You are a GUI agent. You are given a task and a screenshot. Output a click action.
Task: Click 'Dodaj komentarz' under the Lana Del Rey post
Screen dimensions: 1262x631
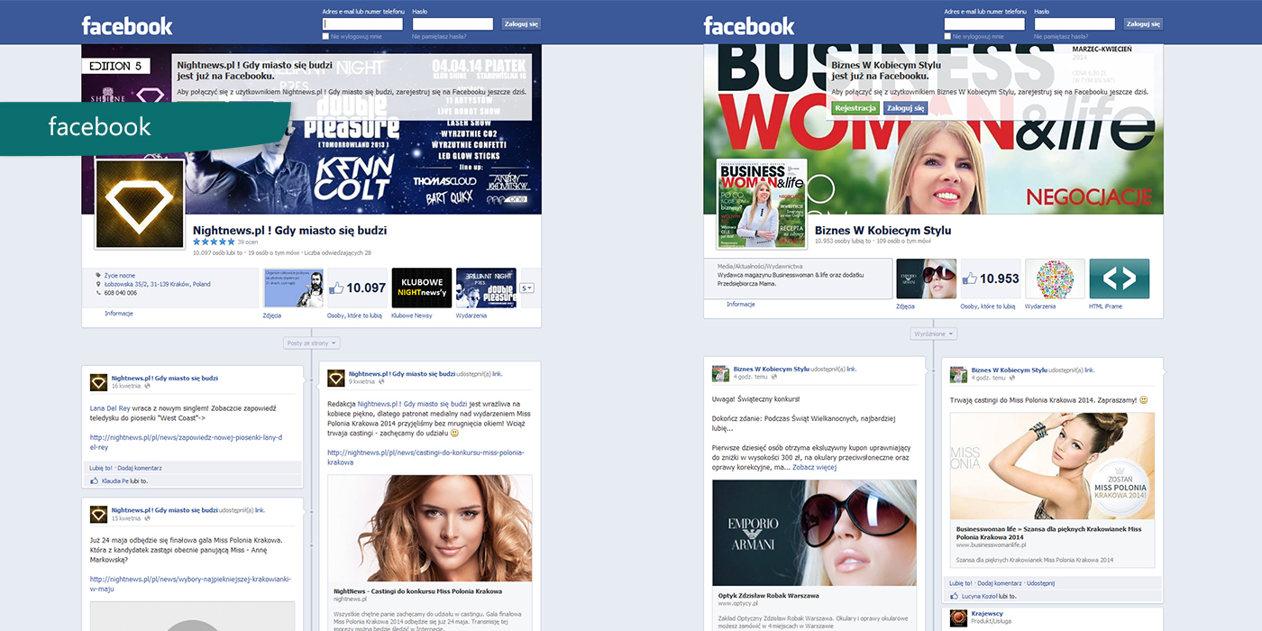tap(140, 468)
